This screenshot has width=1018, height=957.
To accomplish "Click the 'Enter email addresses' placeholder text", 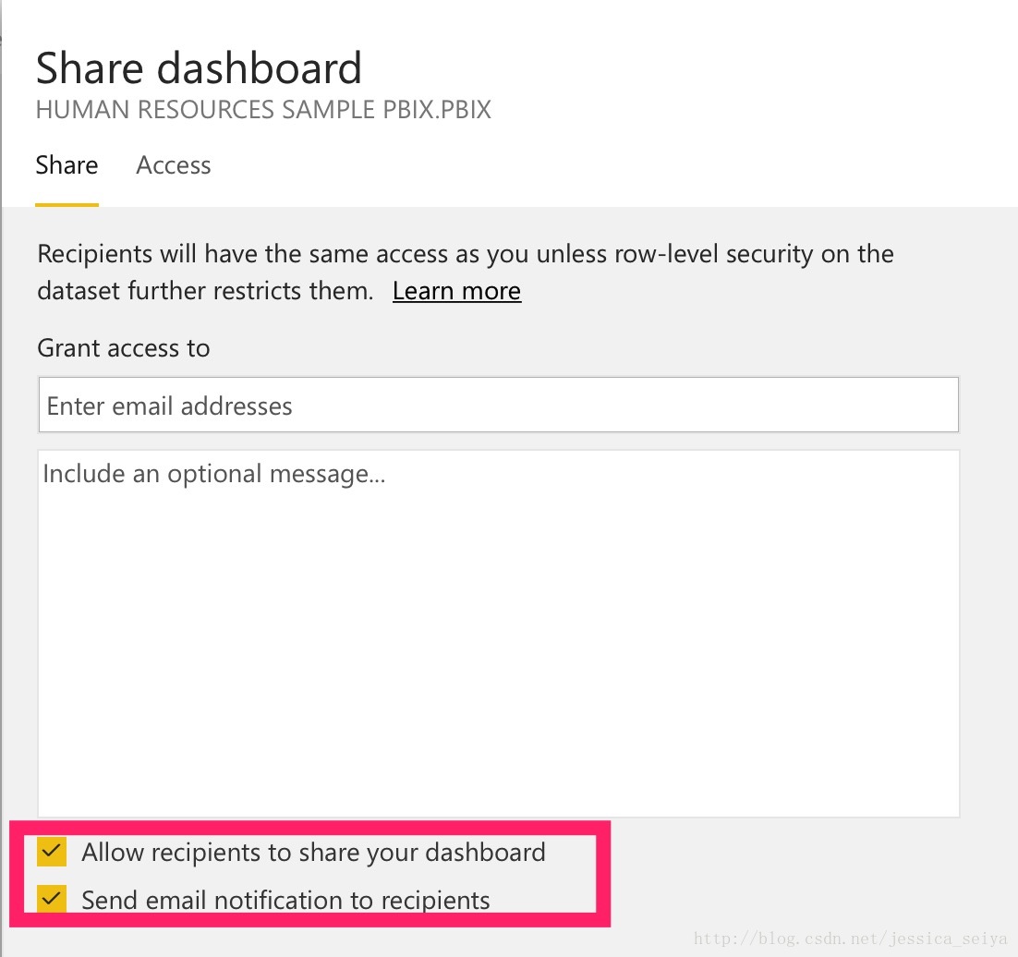I will pos(169,406).
